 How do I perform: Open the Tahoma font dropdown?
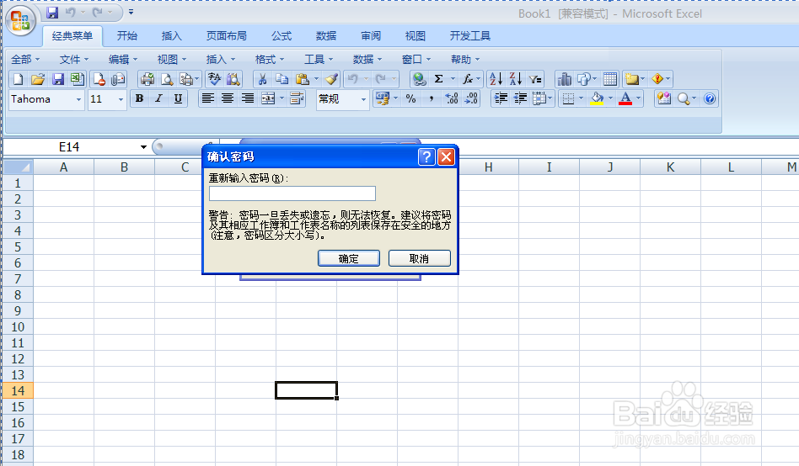[x=78, y=100]
